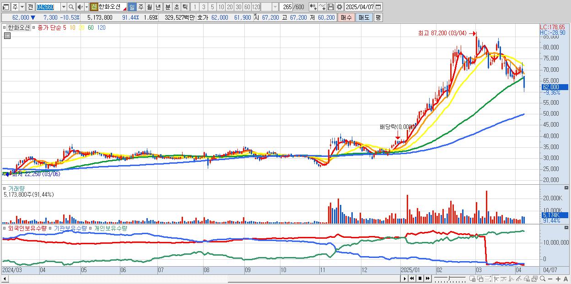
Task: Click the rewind button in bottom toolbar
Action: point(412,279)
